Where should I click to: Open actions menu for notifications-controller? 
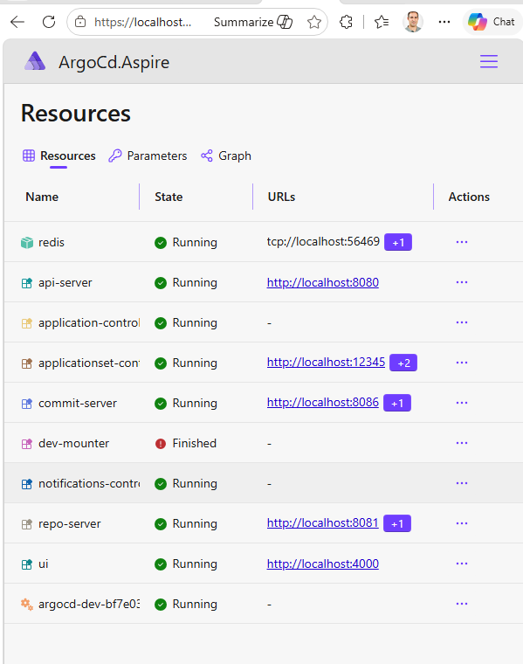pos(462,483)
